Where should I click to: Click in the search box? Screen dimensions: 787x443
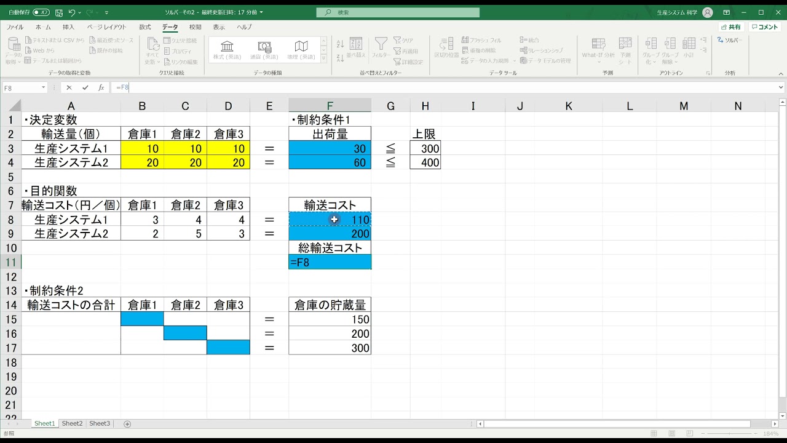pyautogui.click(x=398, y=12)
